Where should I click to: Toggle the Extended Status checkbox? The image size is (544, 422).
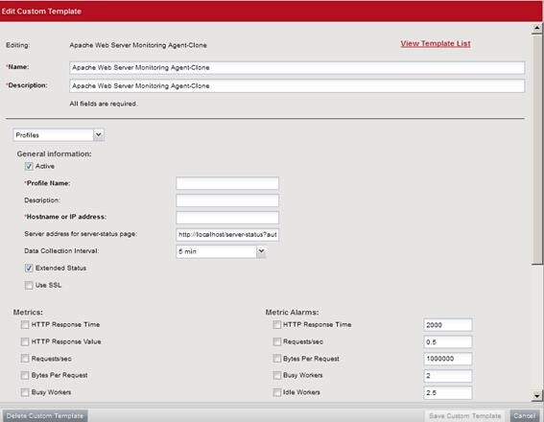[29, 268]
